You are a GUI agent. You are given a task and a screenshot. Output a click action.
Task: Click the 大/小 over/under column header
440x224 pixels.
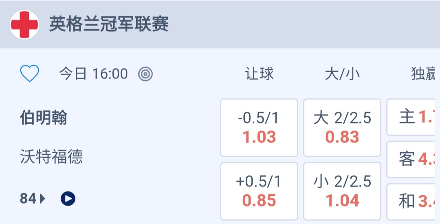click(341, 74)
